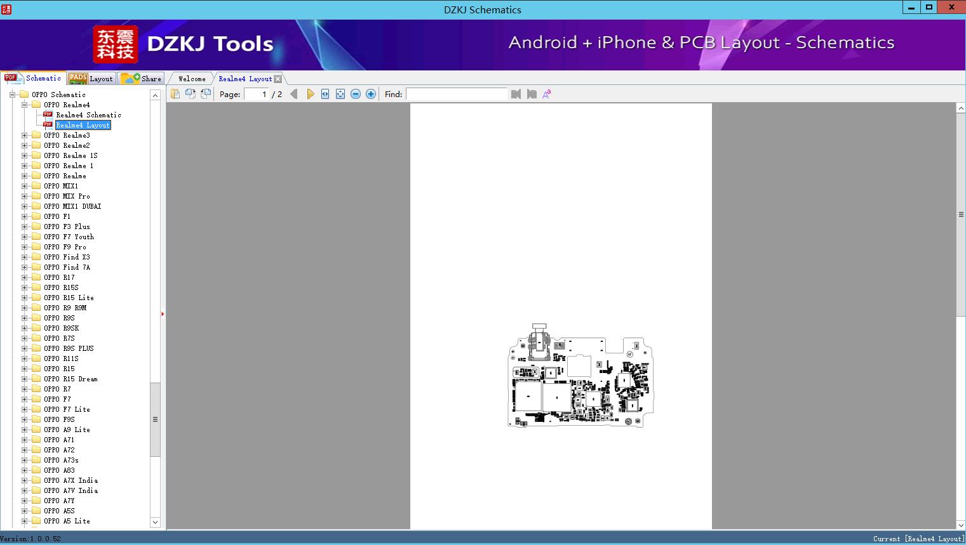
Task: Select the OPPO MIX1 DUBAI tree item
Action: [x=72, y=206]
